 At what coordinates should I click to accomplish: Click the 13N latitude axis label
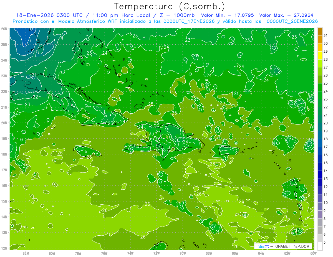coord(4,233)
